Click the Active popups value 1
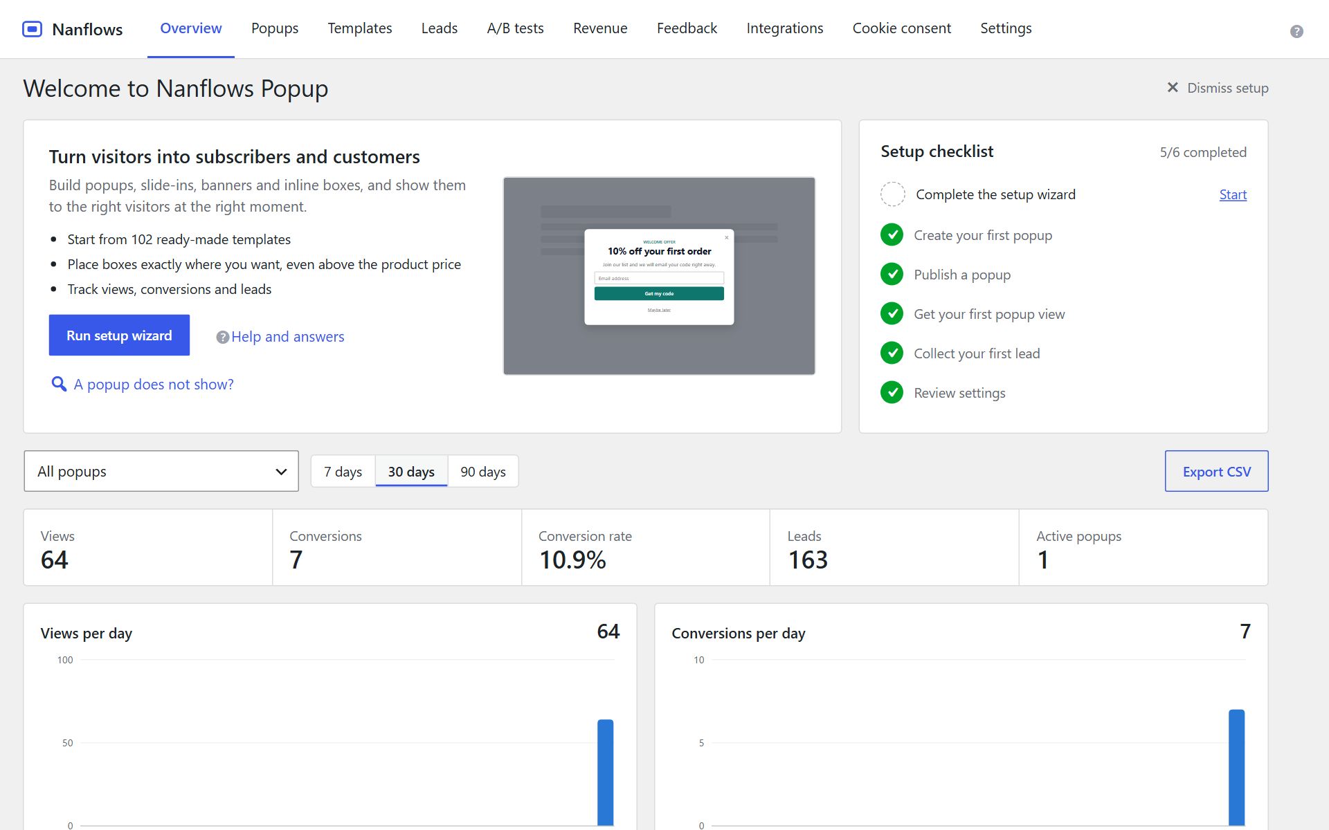 [1042, 560]
